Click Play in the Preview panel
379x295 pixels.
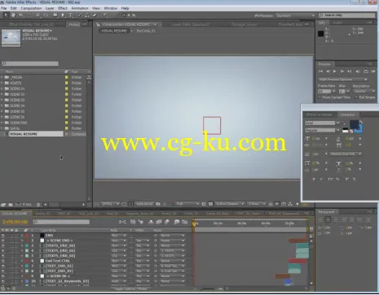point(335,72)
